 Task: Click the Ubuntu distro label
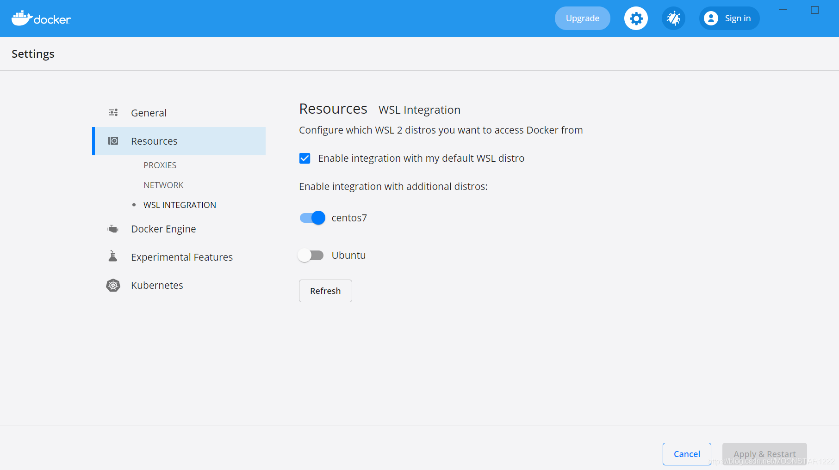[x=348, y=255]
